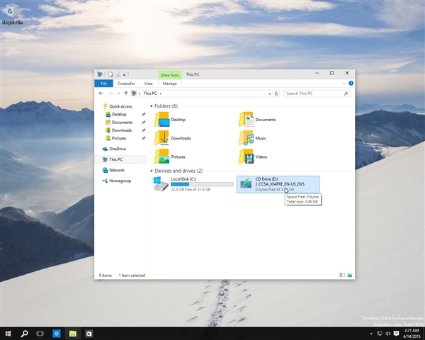Open the Music folder

point(246,138)
